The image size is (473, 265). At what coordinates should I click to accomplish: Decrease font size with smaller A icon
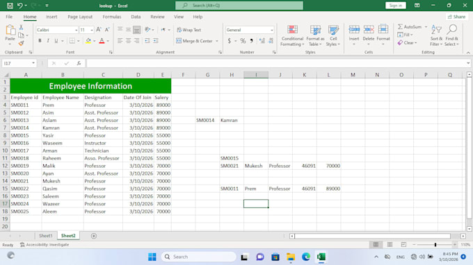(x=107, y=30)
